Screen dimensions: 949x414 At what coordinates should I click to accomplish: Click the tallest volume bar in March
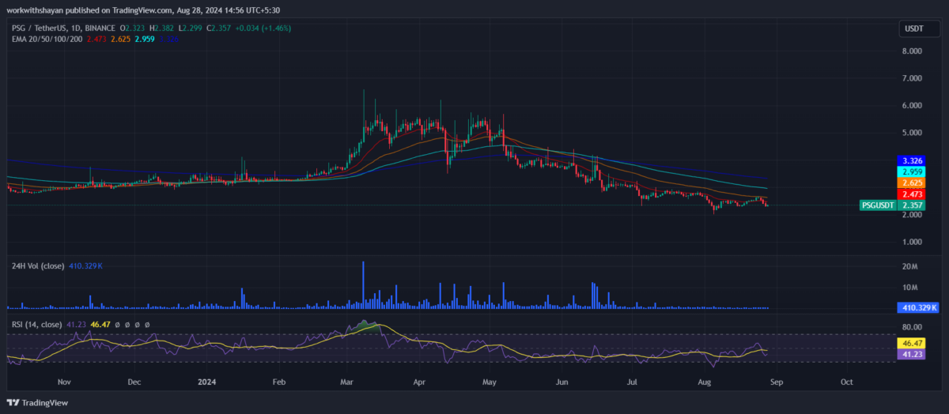click(363, 284)
